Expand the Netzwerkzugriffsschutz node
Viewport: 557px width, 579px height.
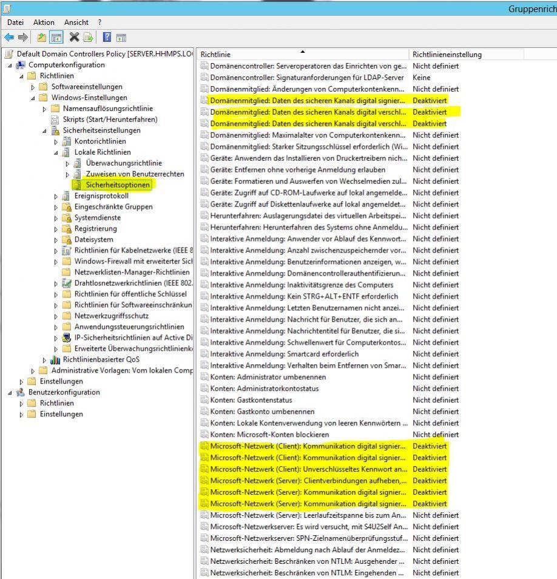[x=56, y=316]
